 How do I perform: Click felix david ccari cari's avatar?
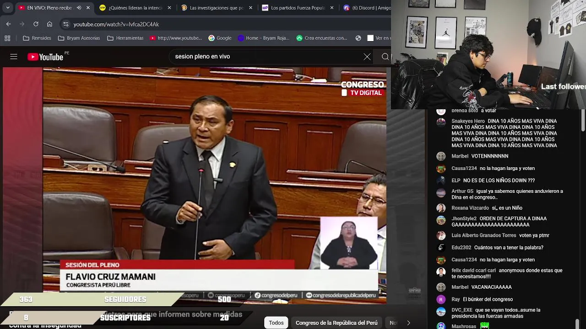(x=441, y=272)
